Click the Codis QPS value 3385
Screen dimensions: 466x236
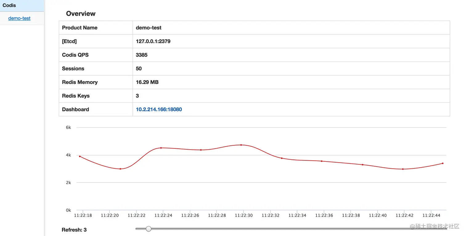[141, 55]
